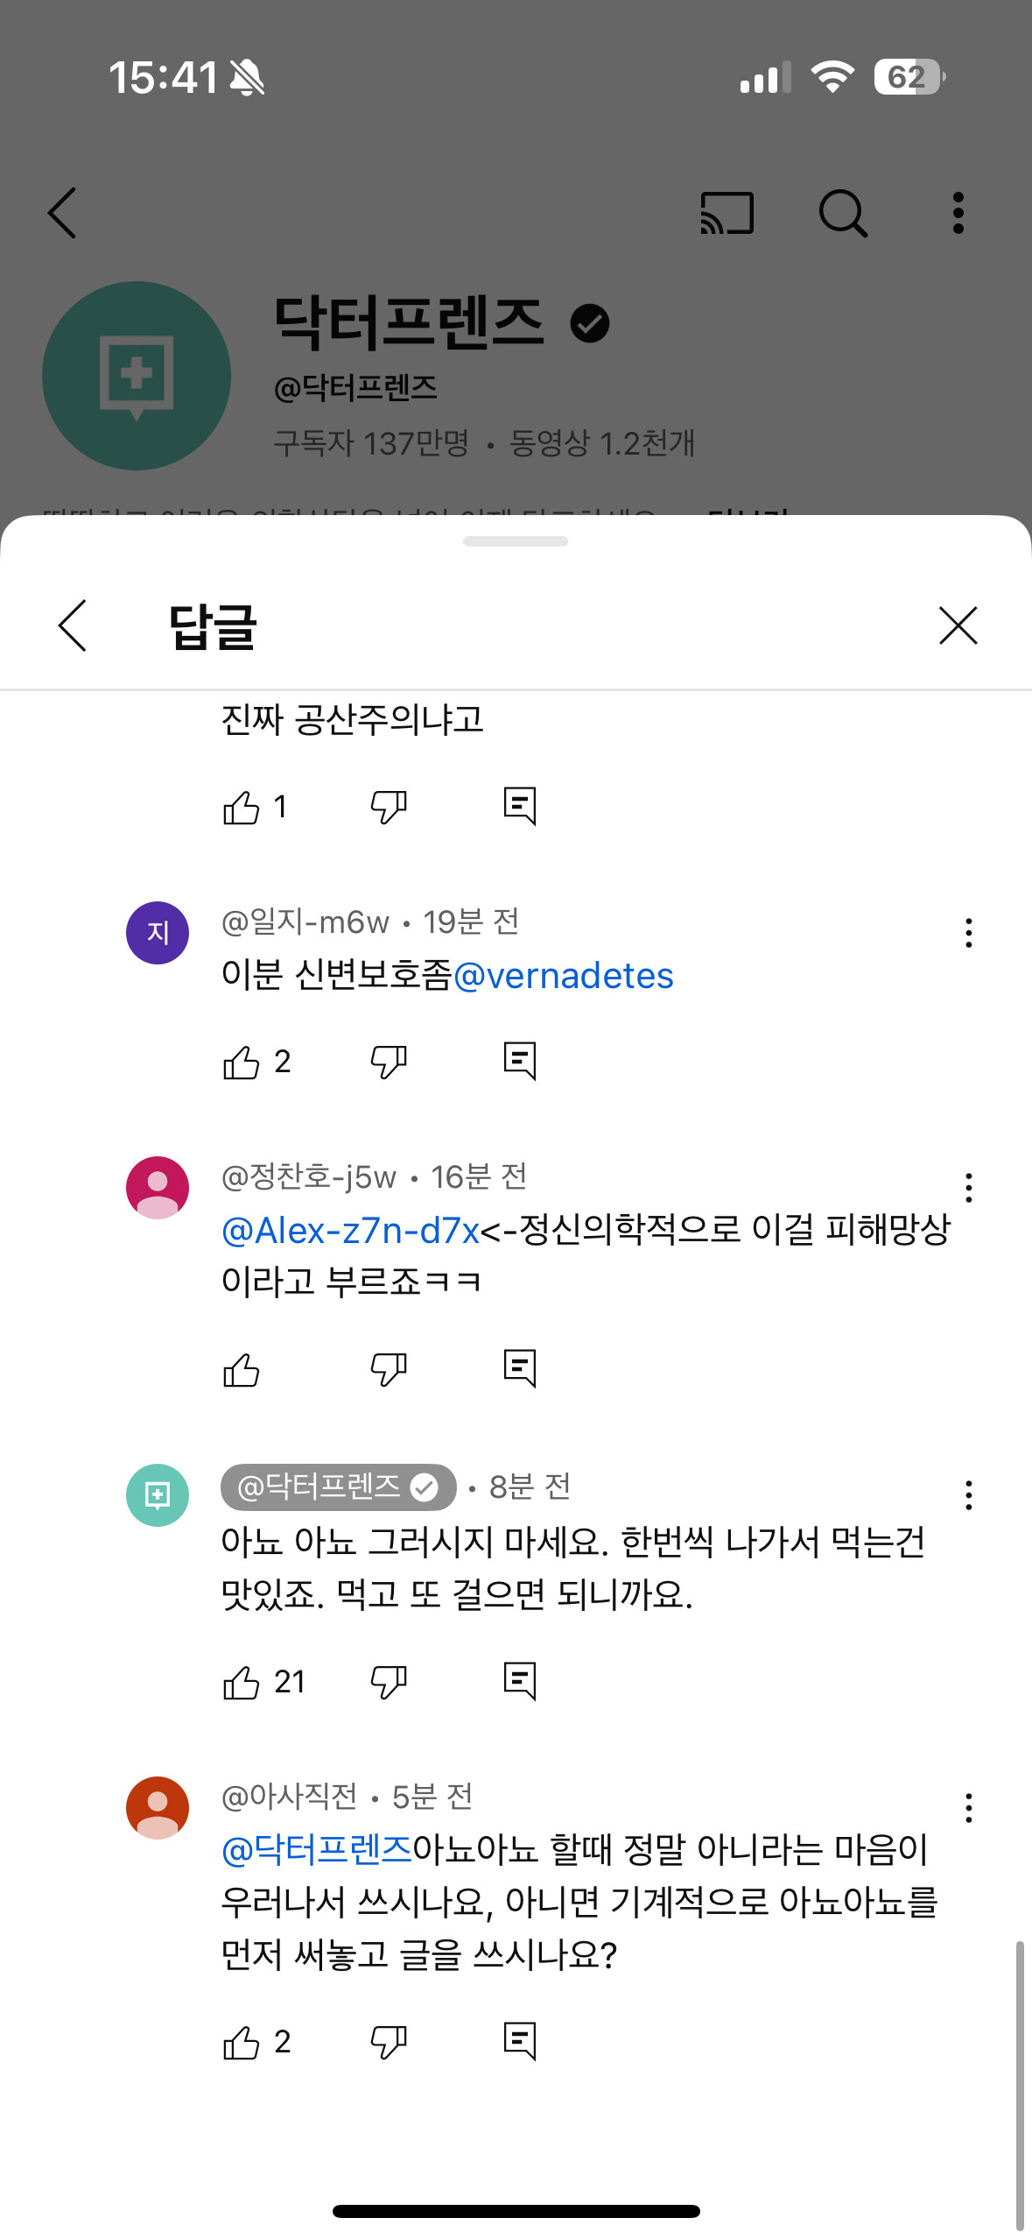
Task: Close the 답글 replies panel
Action: [x=958, y=625]
